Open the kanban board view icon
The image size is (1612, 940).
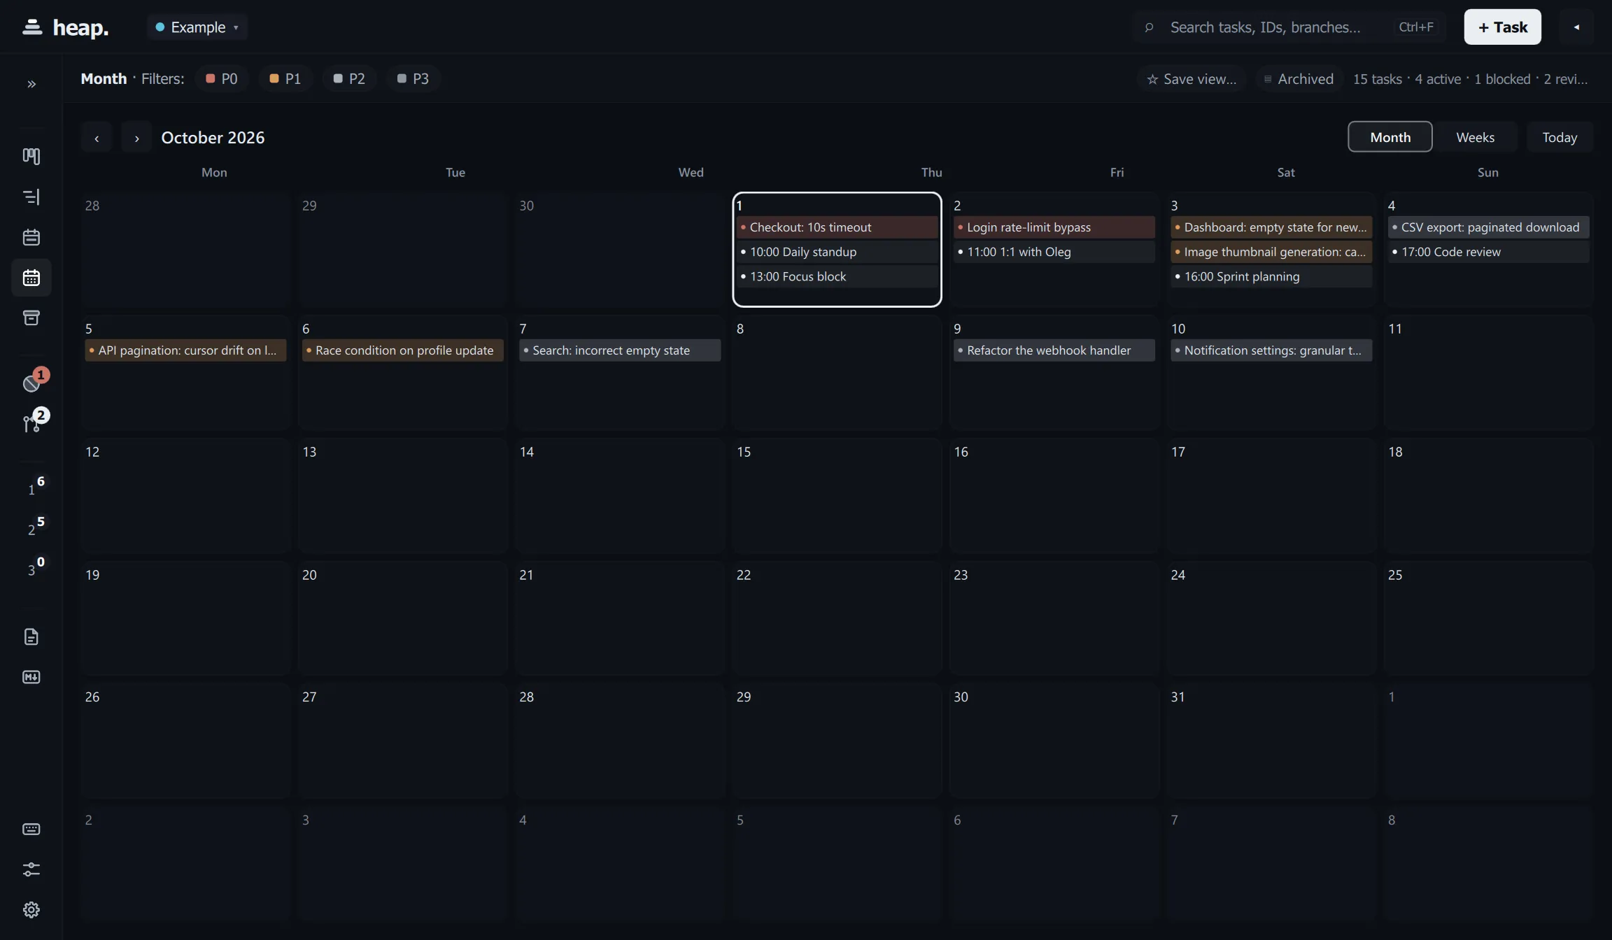point(31,156)
